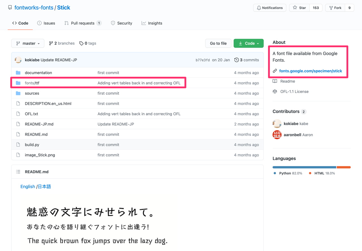Click the Python segment of language bar
Screen dimensions: 362x251
304,167
